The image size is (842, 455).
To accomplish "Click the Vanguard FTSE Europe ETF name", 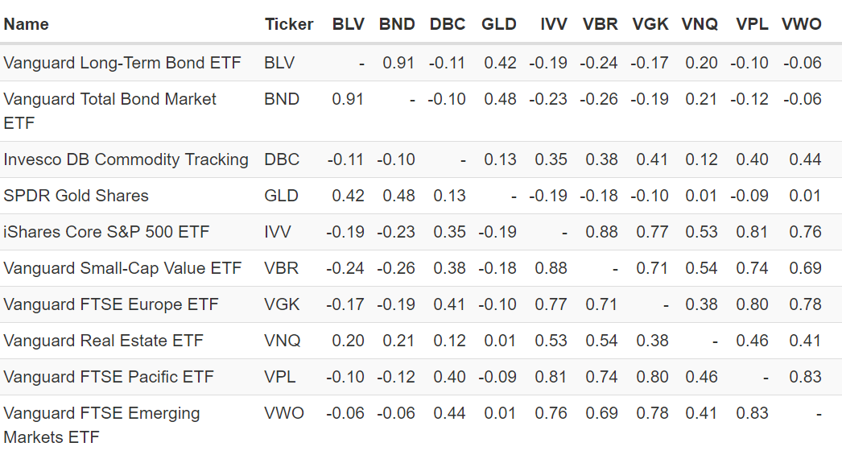I will click(x=111, y=304).
